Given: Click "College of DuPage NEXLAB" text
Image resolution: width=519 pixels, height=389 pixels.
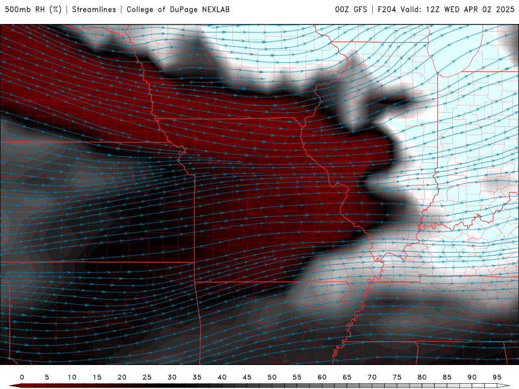Looking at the screenshot, I should pos(178,10).
